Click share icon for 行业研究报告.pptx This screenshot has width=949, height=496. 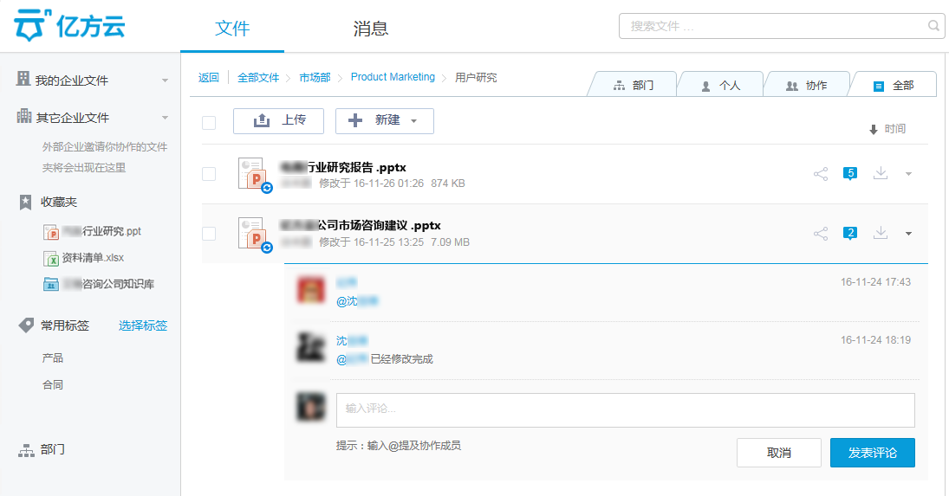pyautogui.click(x=820, y=174)
